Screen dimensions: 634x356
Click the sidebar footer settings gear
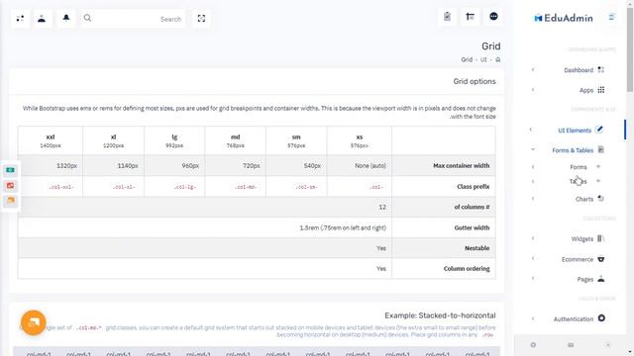click(x=533, y=345)
